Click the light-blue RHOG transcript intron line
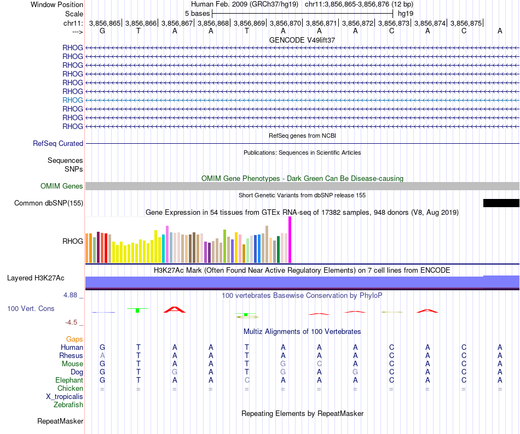 tap(303, 100)
